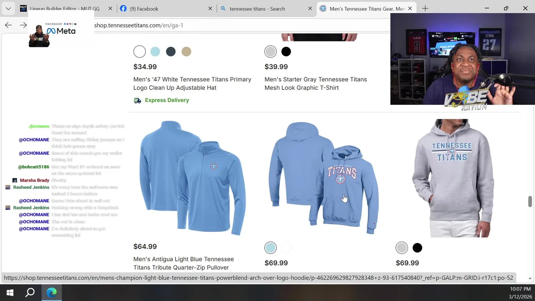535x301 pixels.
Task: Open the Windows Start menu
Action: pyautogui.click(x=10, y=293)
